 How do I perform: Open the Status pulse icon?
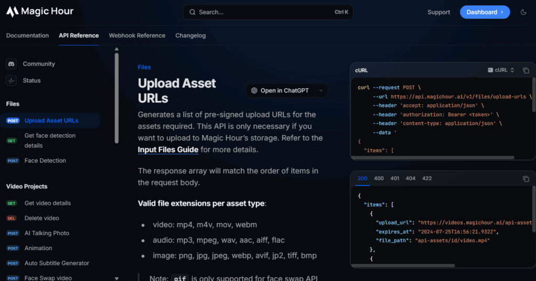tap(12, 80)
